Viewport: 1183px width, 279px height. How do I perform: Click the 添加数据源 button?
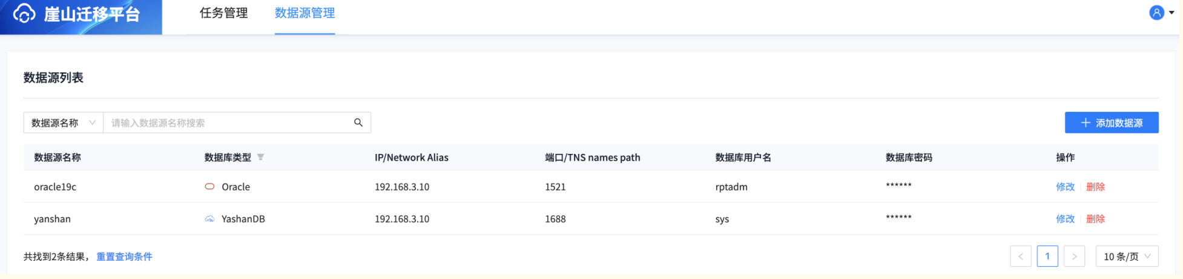[x=1112, y=123]
